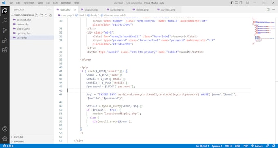The image size is (278, 148).
Task: Open the File menu
Action: point(11,3)
